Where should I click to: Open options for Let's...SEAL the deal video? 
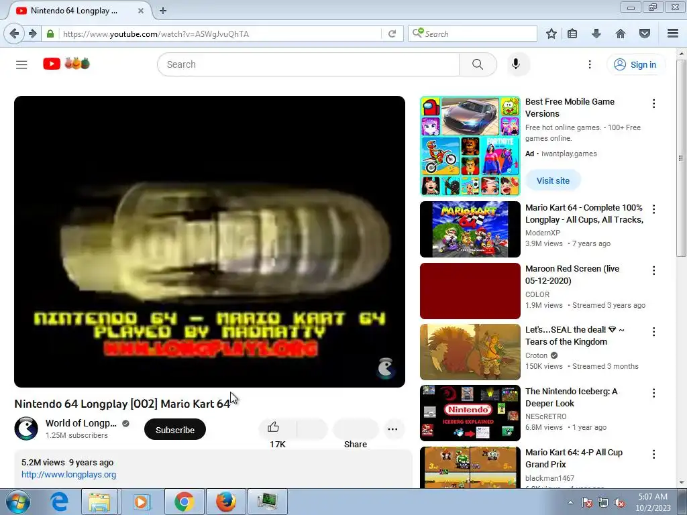pyautogui.click(x=653, y=331)
